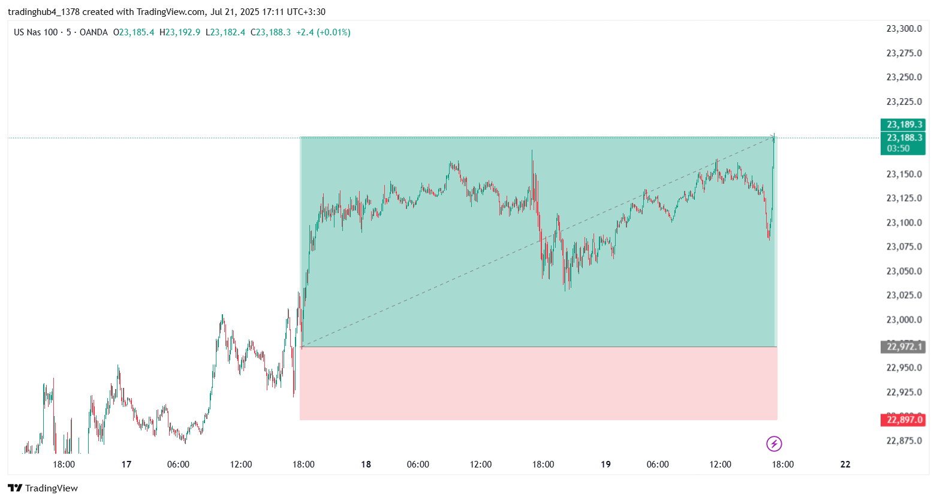Select the high value H23,192.9
The image size is (937, 501).
[x=180, y=32]
